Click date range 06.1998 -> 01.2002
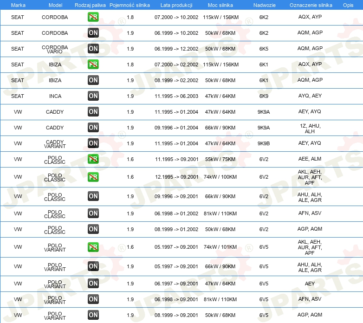The image size is (363, 323). click(176, 213)
